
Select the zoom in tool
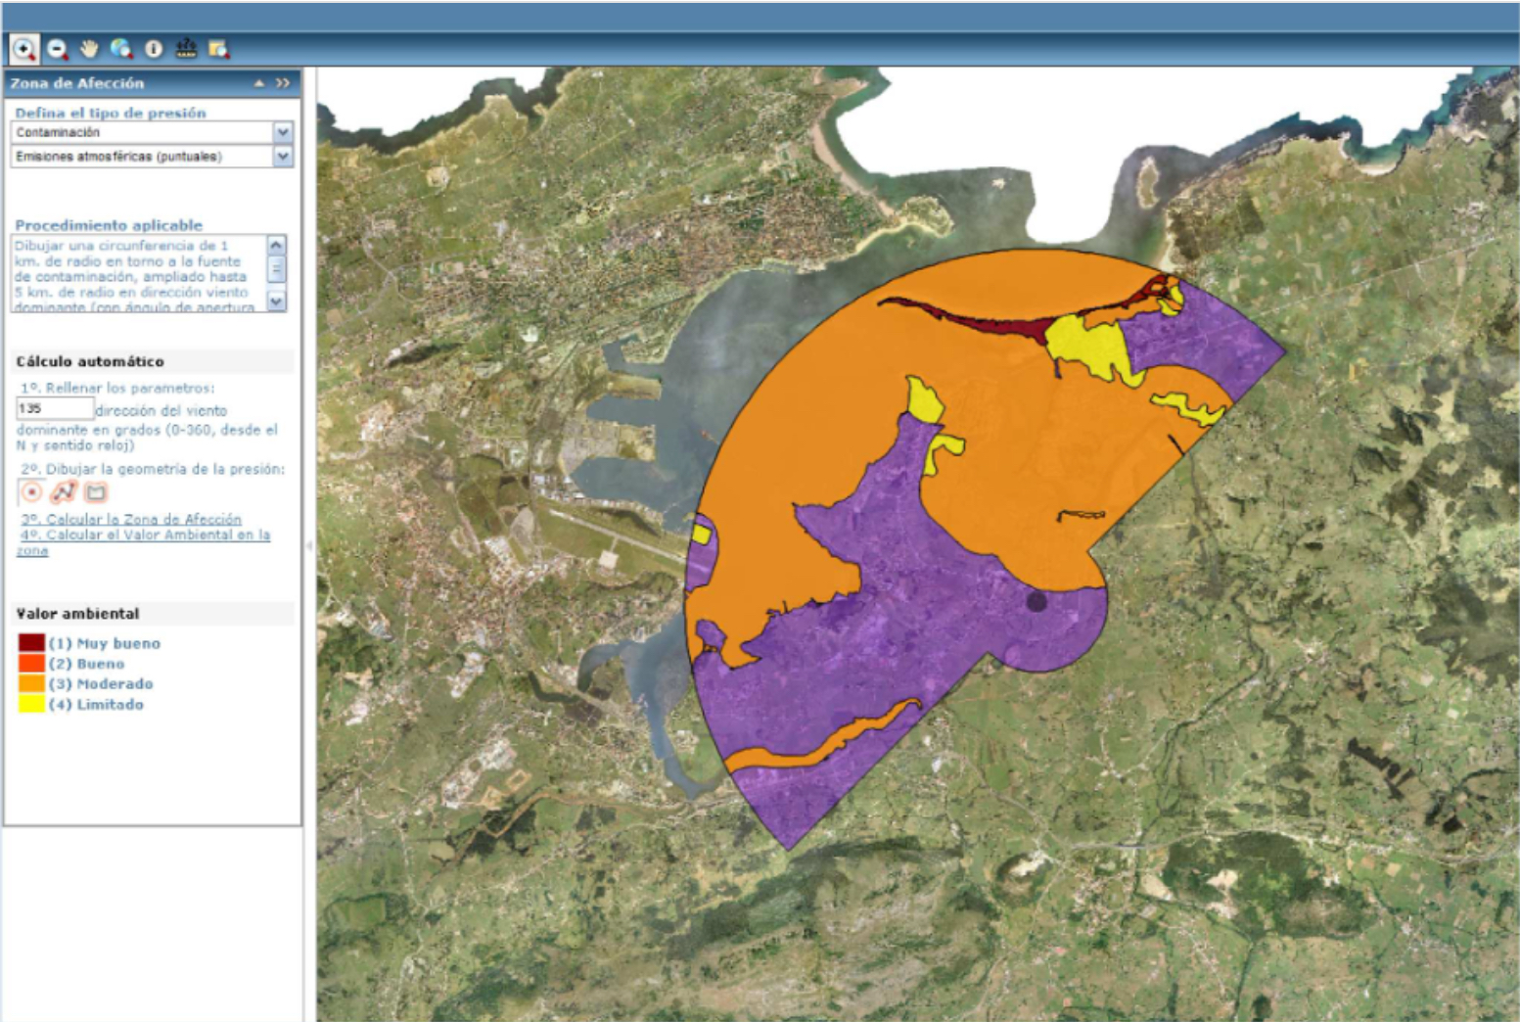point(23,48)
